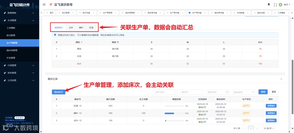The width and height of the screenshot is (294, 133).
Task: Expand the 财务管理 sidebar menu
Action: (x=20, y=73)
